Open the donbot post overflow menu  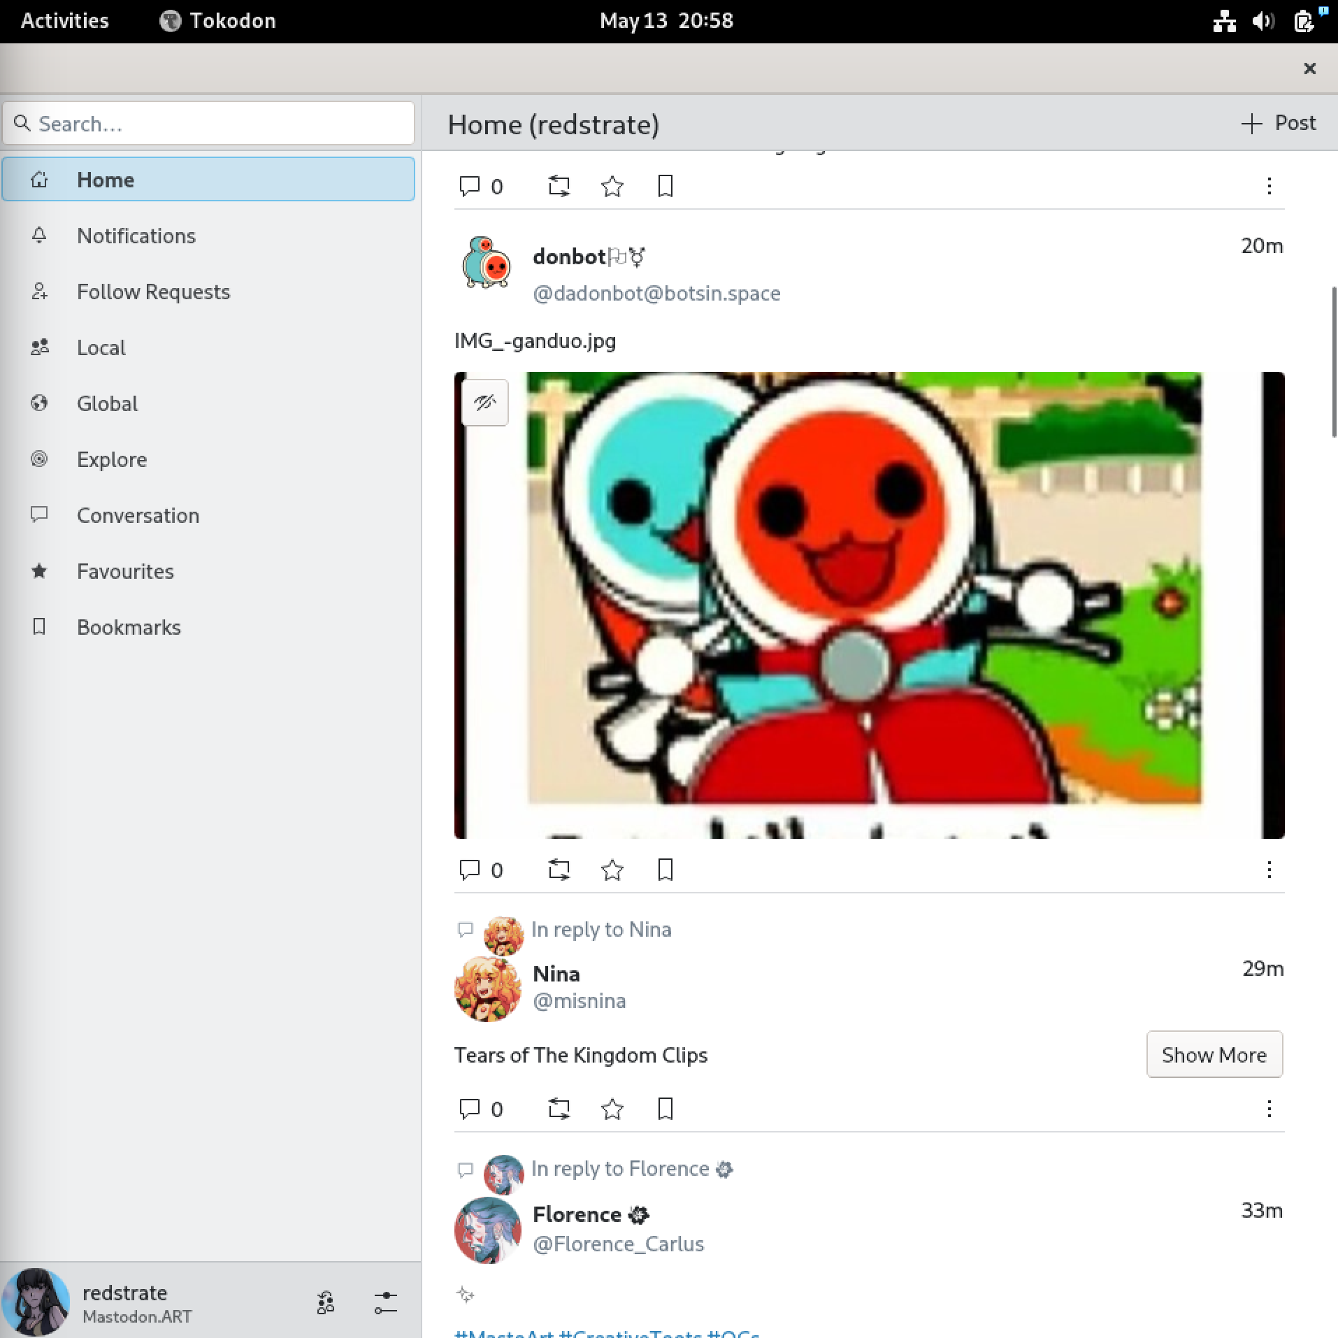[1269, 870]
